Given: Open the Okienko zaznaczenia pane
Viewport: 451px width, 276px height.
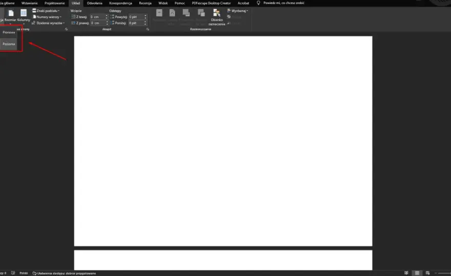Looking at the screenshot, I should coord(217,17).
